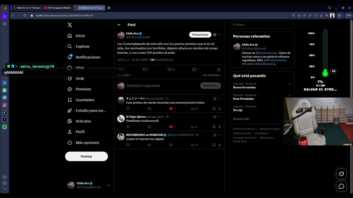Open more options on RECOMIENDO un ROMCOM reply
This screenshot has width=353, height=198.
[220, 135]
